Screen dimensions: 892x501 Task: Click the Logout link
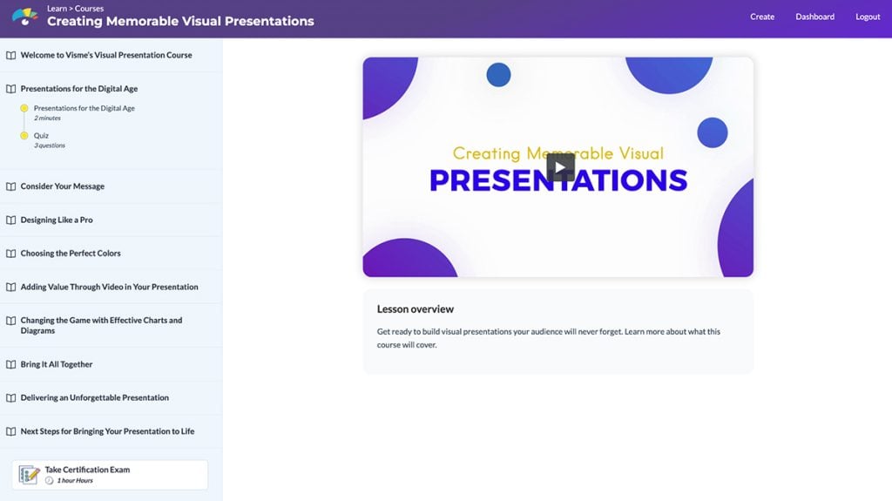coord(868,17)
